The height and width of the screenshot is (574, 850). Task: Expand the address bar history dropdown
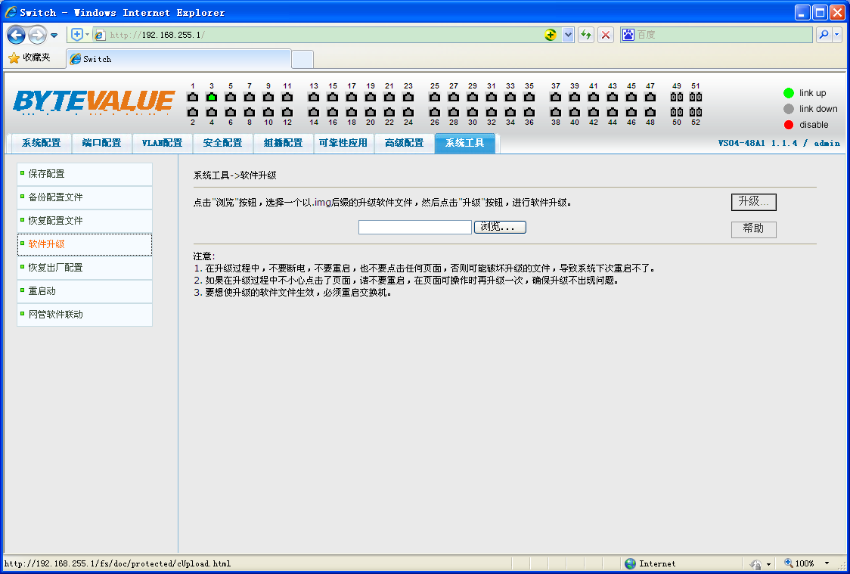tap(568, 35)
